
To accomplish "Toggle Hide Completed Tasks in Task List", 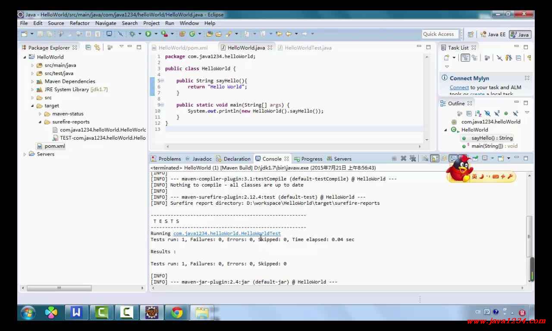I will (x=499, y=58).
